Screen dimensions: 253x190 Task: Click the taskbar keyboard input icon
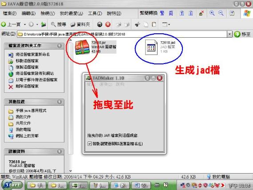coord(157,185)
